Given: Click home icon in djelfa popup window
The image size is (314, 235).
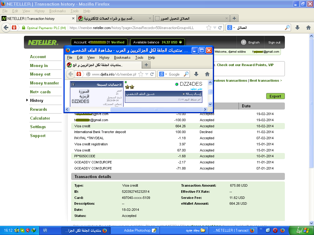Looking at the screenshot, I should tap(207, 74).
